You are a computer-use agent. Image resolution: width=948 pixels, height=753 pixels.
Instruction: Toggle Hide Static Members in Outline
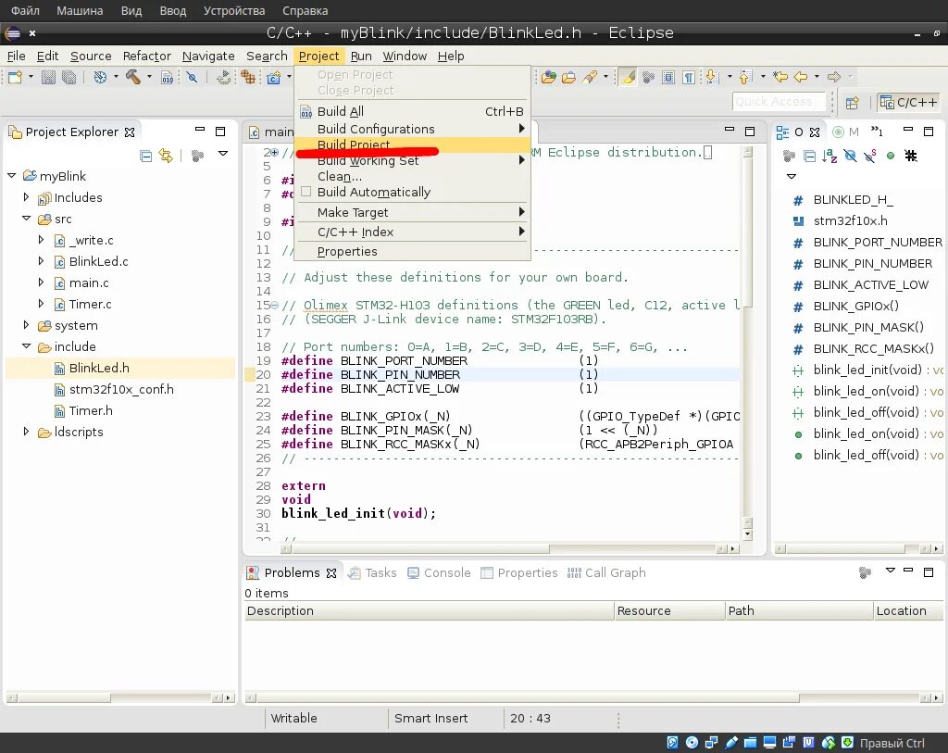pos(870,156)
